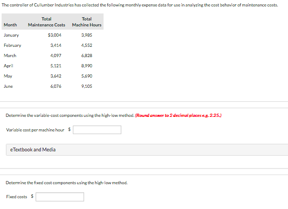Click the May row label

[8, 76]
